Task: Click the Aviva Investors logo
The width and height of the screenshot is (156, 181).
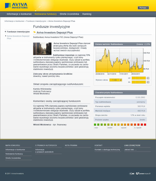Action: (16, 6)
